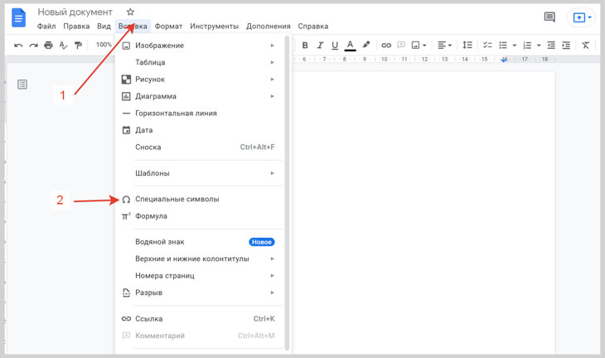Click the bulleted list icon
Viewport: 605px width, 358px height.
503,46
